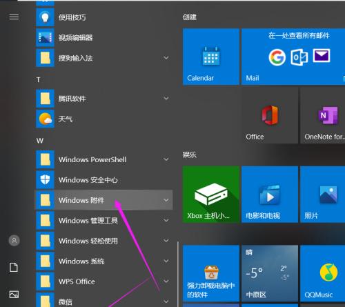Open 视频编辑器 from the app list
Viewport: 345px width, 307px height.
click(x=104, y=37)
